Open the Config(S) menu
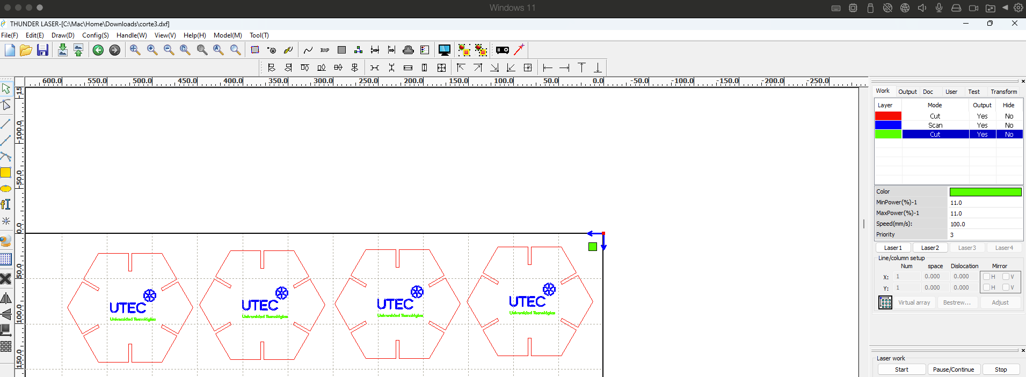 [96, 35]
